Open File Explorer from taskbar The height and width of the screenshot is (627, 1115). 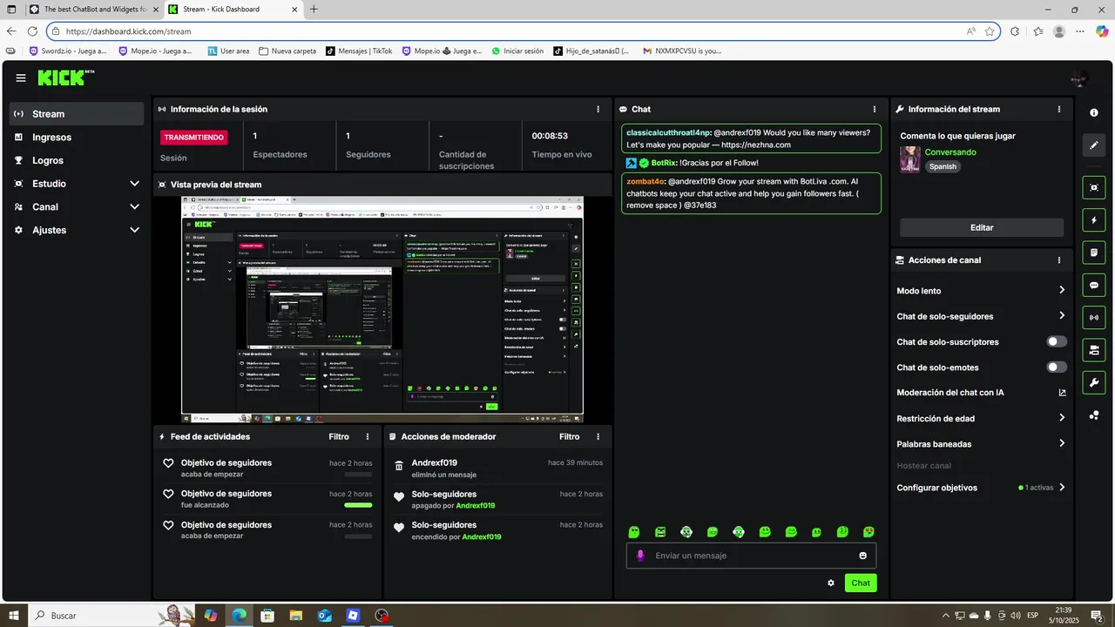(295, 616)
